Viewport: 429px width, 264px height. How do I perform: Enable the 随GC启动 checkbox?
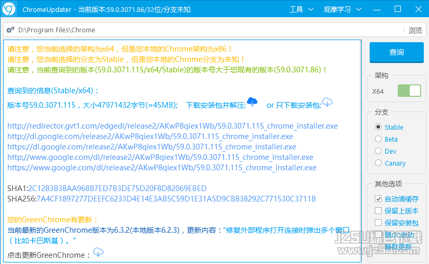pyautogui.click(x=378, y=235)
